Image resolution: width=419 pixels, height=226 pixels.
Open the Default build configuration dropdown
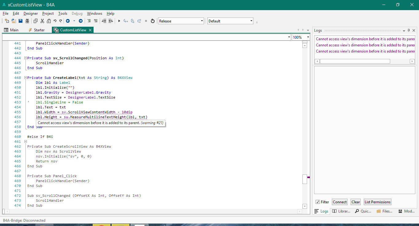point(230,21)
